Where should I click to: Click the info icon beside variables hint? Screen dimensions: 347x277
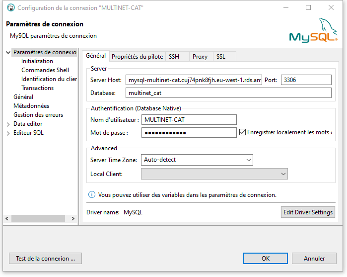92,194
